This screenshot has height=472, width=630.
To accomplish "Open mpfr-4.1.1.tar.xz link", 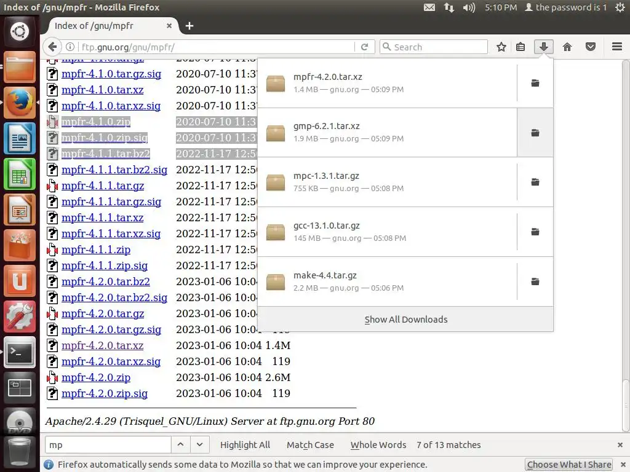I will [x=103, y=218].
